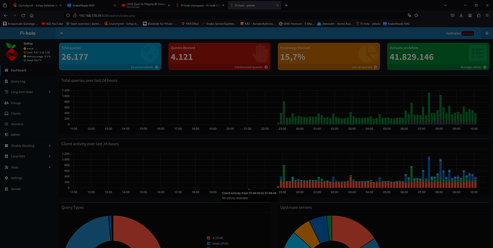
Task: Open a new tab with the plus icon
Action: [286, 5]
